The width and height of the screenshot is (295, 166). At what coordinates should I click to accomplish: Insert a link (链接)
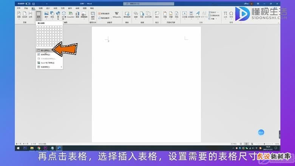136,15
